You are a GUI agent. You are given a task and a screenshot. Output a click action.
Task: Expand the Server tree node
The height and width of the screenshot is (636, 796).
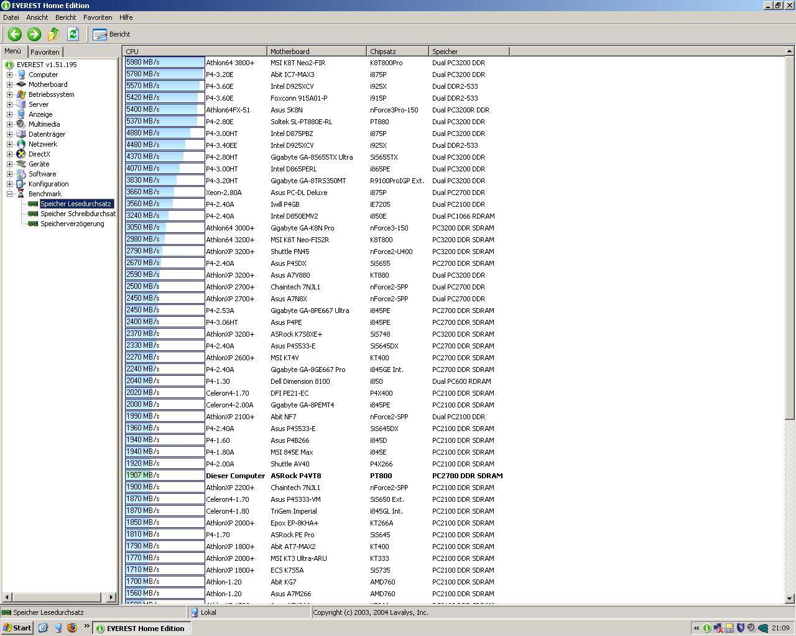9,104
